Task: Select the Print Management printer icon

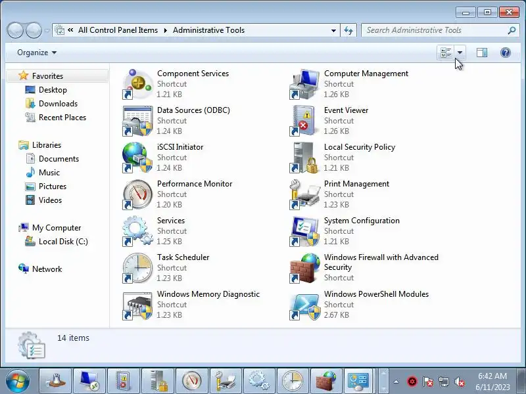Action: click(304, 194)
